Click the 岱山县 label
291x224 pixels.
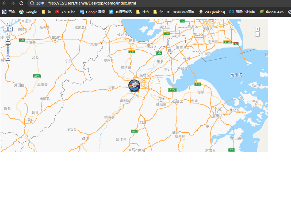tap(257, 86)
